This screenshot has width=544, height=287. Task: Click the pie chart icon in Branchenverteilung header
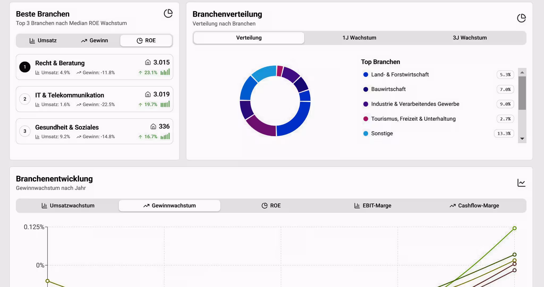tap(522, 18)
